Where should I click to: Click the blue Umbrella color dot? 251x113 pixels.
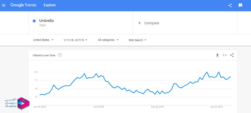(x=34, y=21)
